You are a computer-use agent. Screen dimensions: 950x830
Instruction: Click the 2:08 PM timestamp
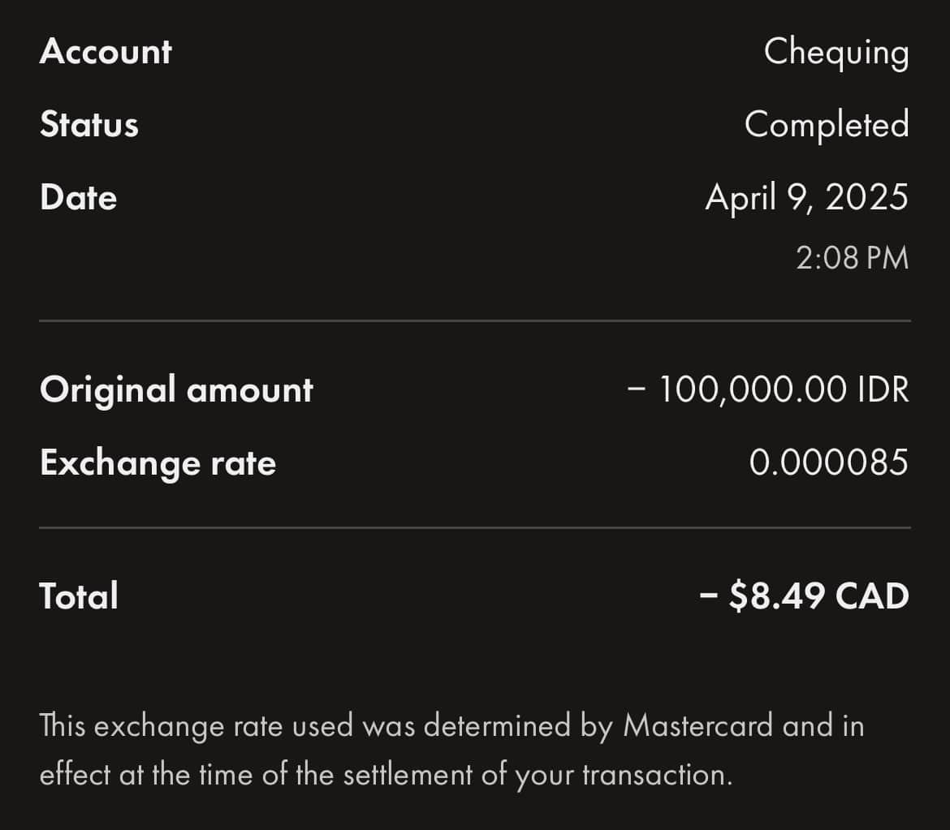point(852,259)
